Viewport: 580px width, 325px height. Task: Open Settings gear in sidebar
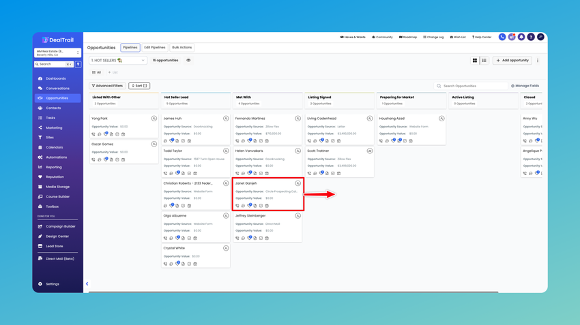tap(40, 284)
